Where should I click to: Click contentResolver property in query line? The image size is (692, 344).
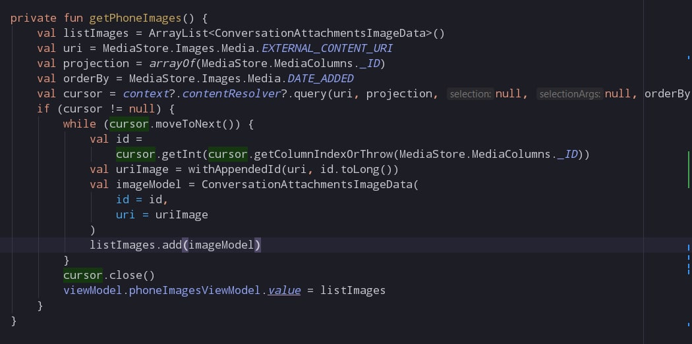(x=231, y=93)
